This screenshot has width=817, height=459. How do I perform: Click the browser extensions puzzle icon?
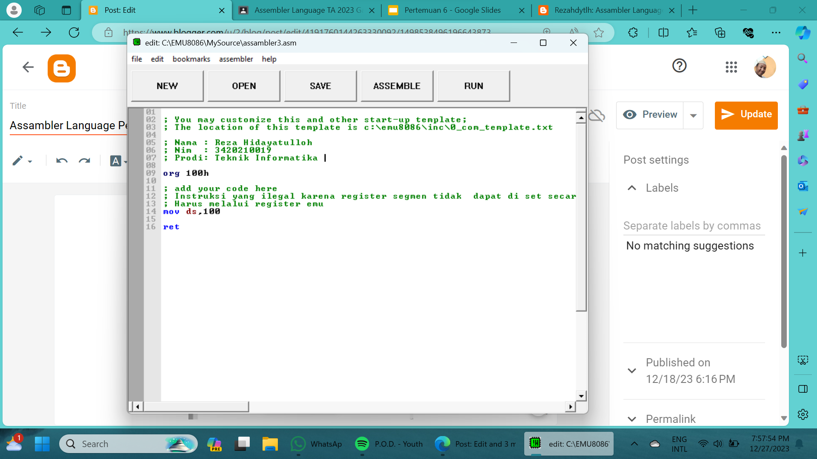pos(633,32)
